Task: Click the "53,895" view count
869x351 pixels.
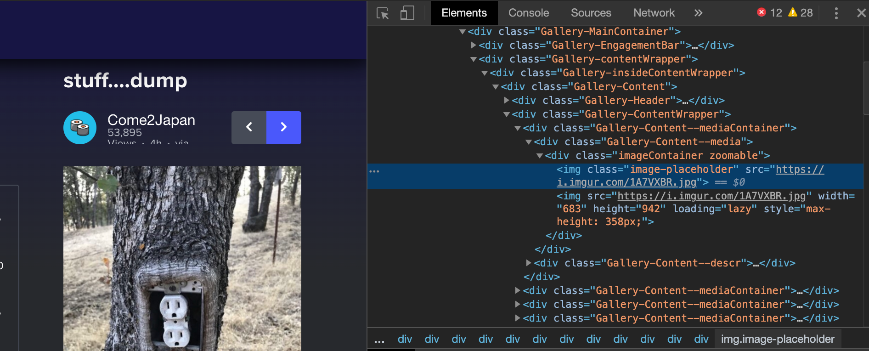Action: 124,133
